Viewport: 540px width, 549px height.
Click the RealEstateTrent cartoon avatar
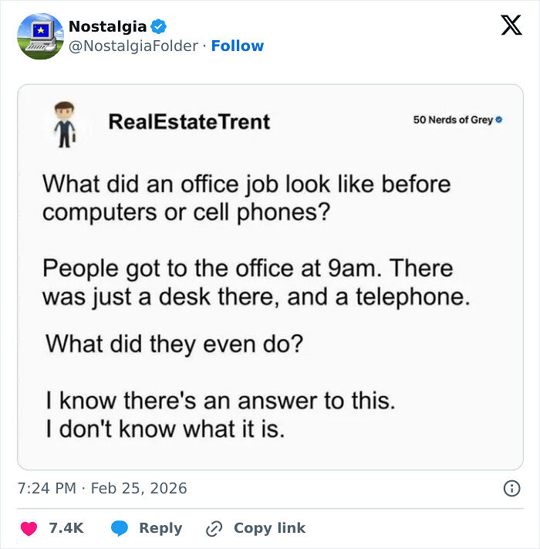coord(65,124)
